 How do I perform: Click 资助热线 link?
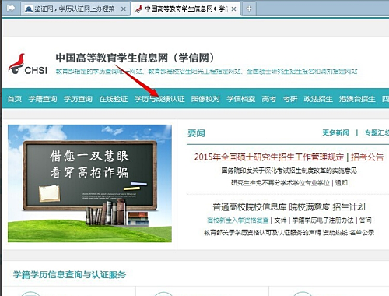pos(335,233)
